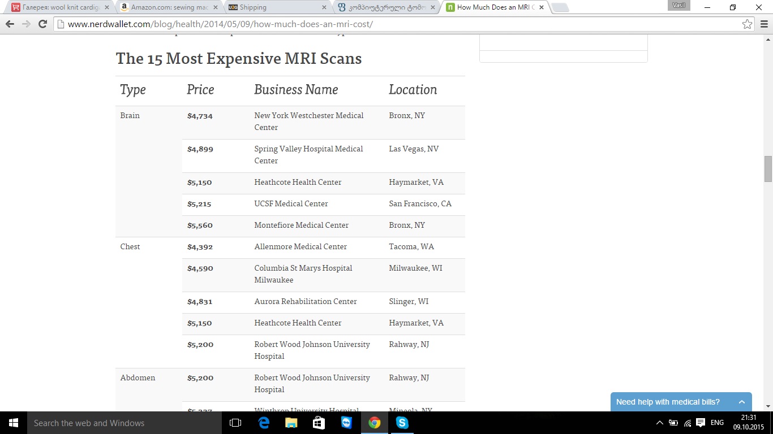Open TeamViewer from the taskbar
The image size is (773, 434).
pos(346,423)
